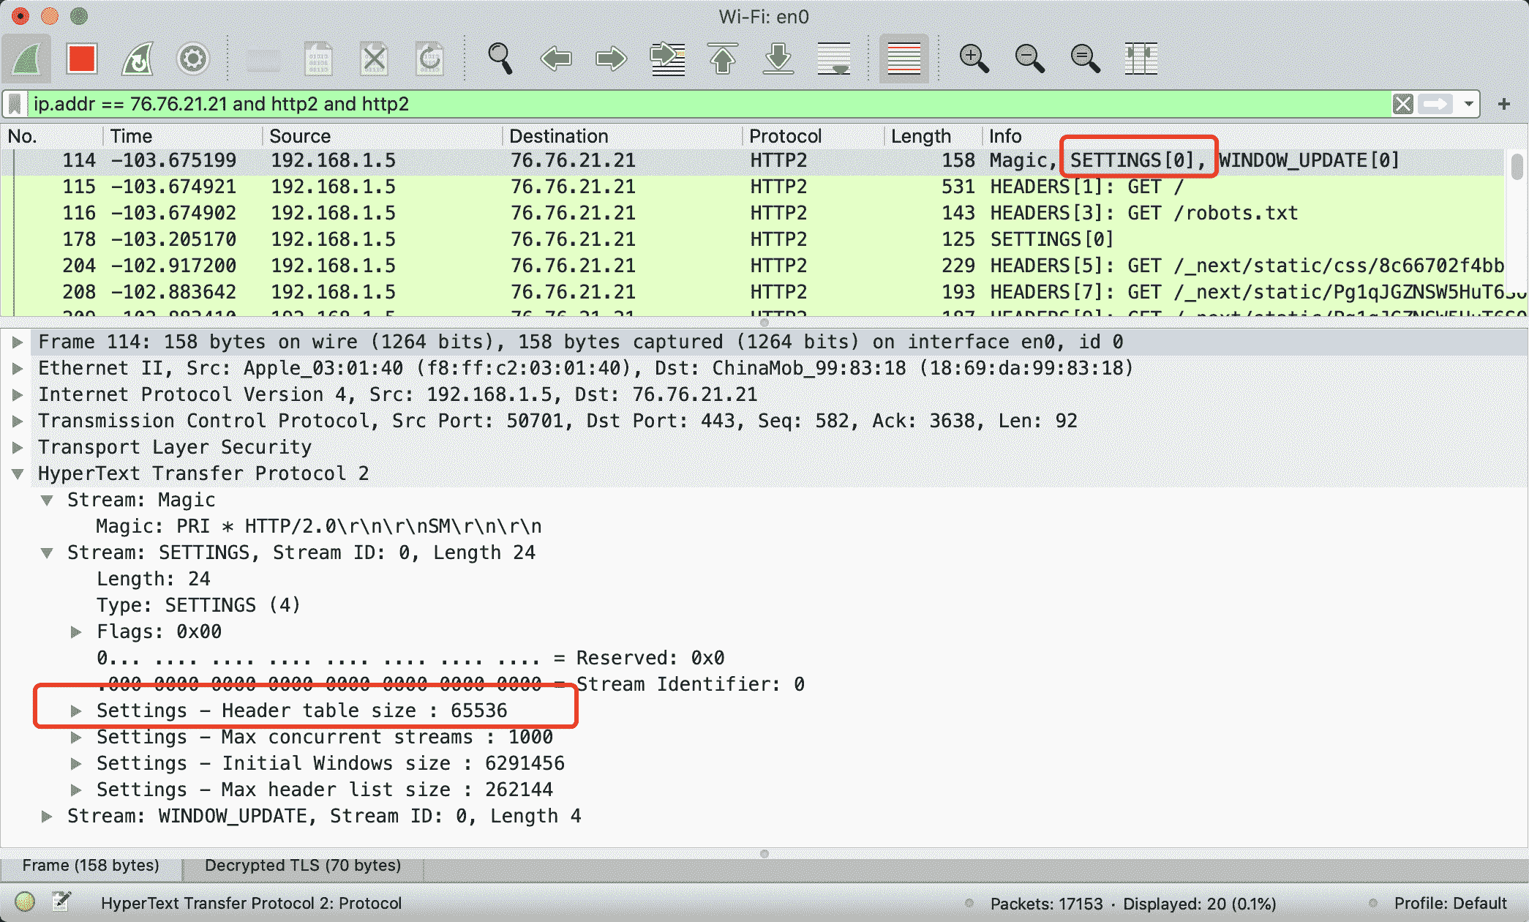Restart the current capture
The width and height of the screenshot is (1529, 922).
[x=137, y=59]
